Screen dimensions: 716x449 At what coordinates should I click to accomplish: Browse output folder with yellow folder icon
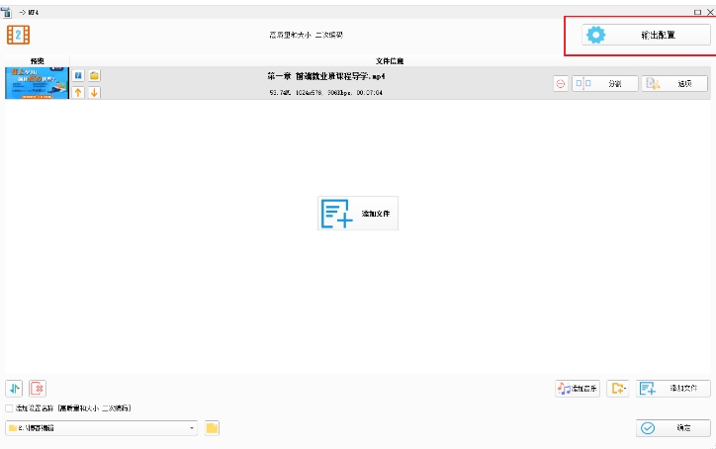pyautogui.click(x=212, y=428)
